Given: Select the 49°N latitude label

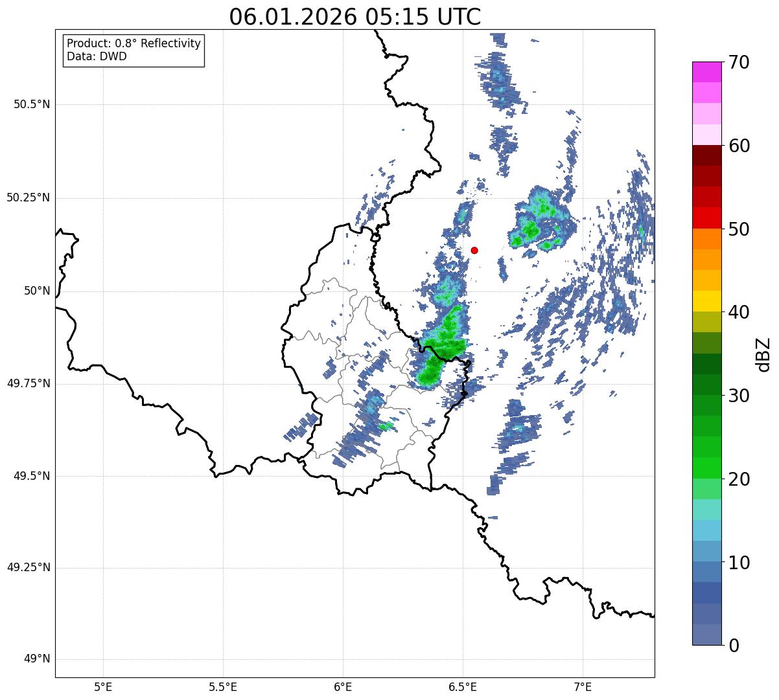Looking at the screenshot, I should coord(37,659).
